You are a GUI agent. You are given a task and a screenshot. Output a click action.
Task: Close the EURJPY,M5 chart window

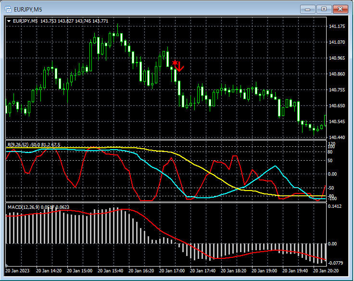341,9
